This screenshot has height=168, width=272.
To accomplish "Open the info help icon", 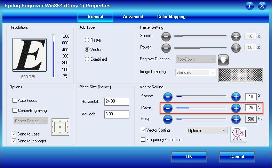I will pos(250,6).
